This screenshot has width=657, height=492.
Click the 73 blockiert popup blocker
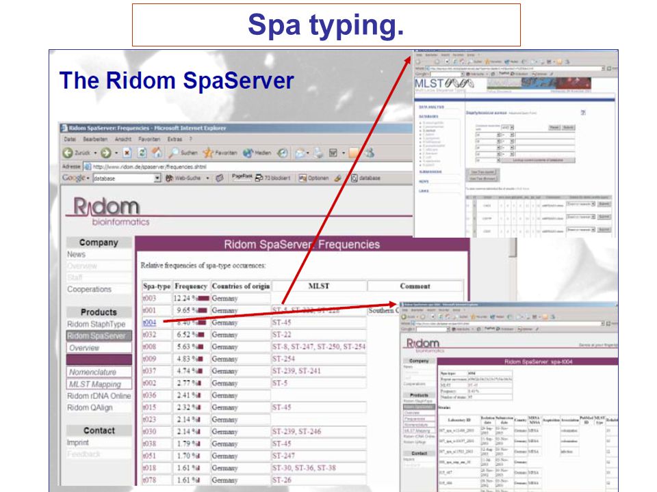[273, 178]
